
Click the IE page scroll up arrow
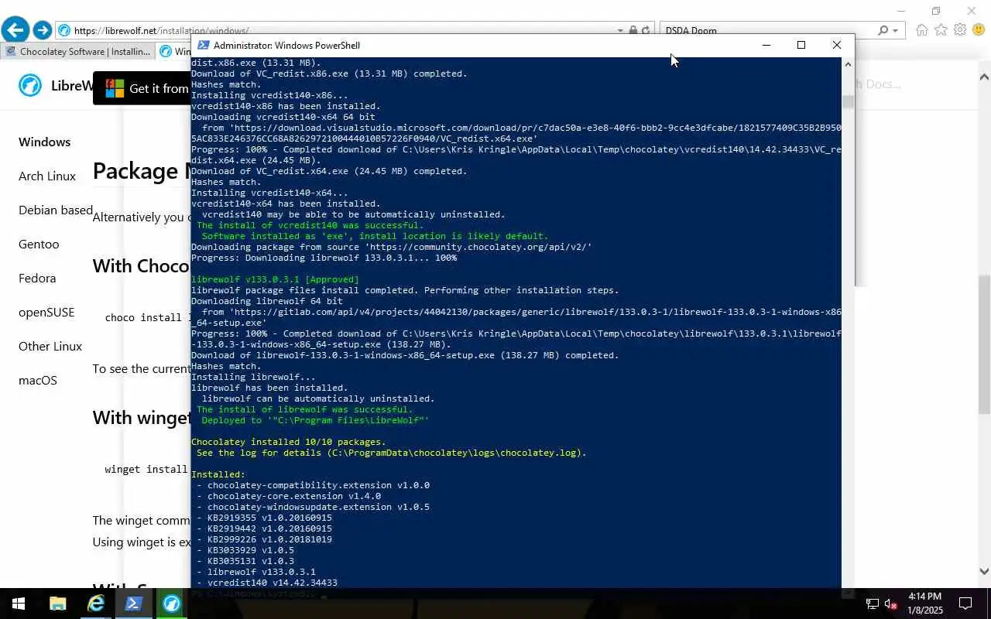pyautogui.click(x=984, y=77)
